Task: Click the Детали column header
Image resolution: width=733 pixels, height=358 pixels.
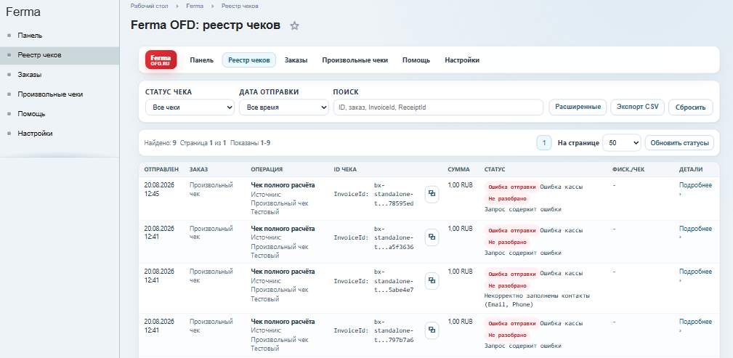Action: 690,170
